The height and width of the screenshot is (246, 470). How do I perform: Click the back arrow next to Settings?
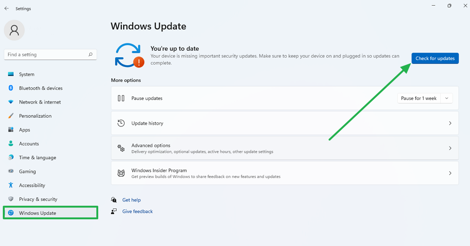7,8
